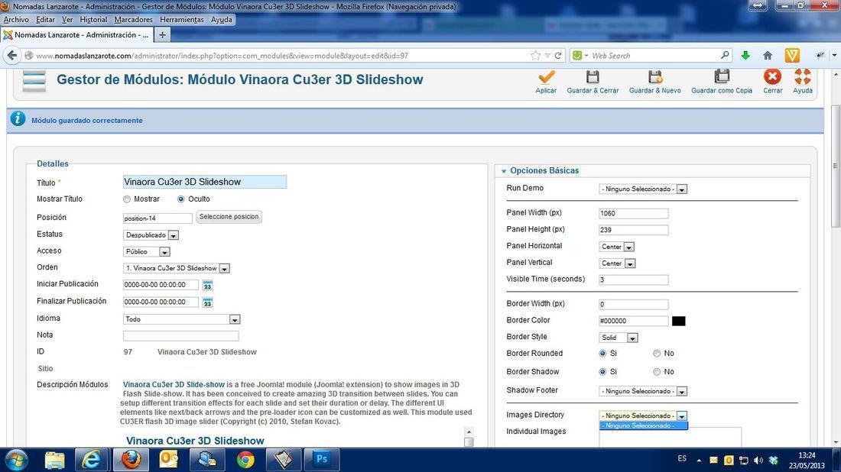Click the Seleccione posicion button
This screenshot has width=841, height=472.
229,217
